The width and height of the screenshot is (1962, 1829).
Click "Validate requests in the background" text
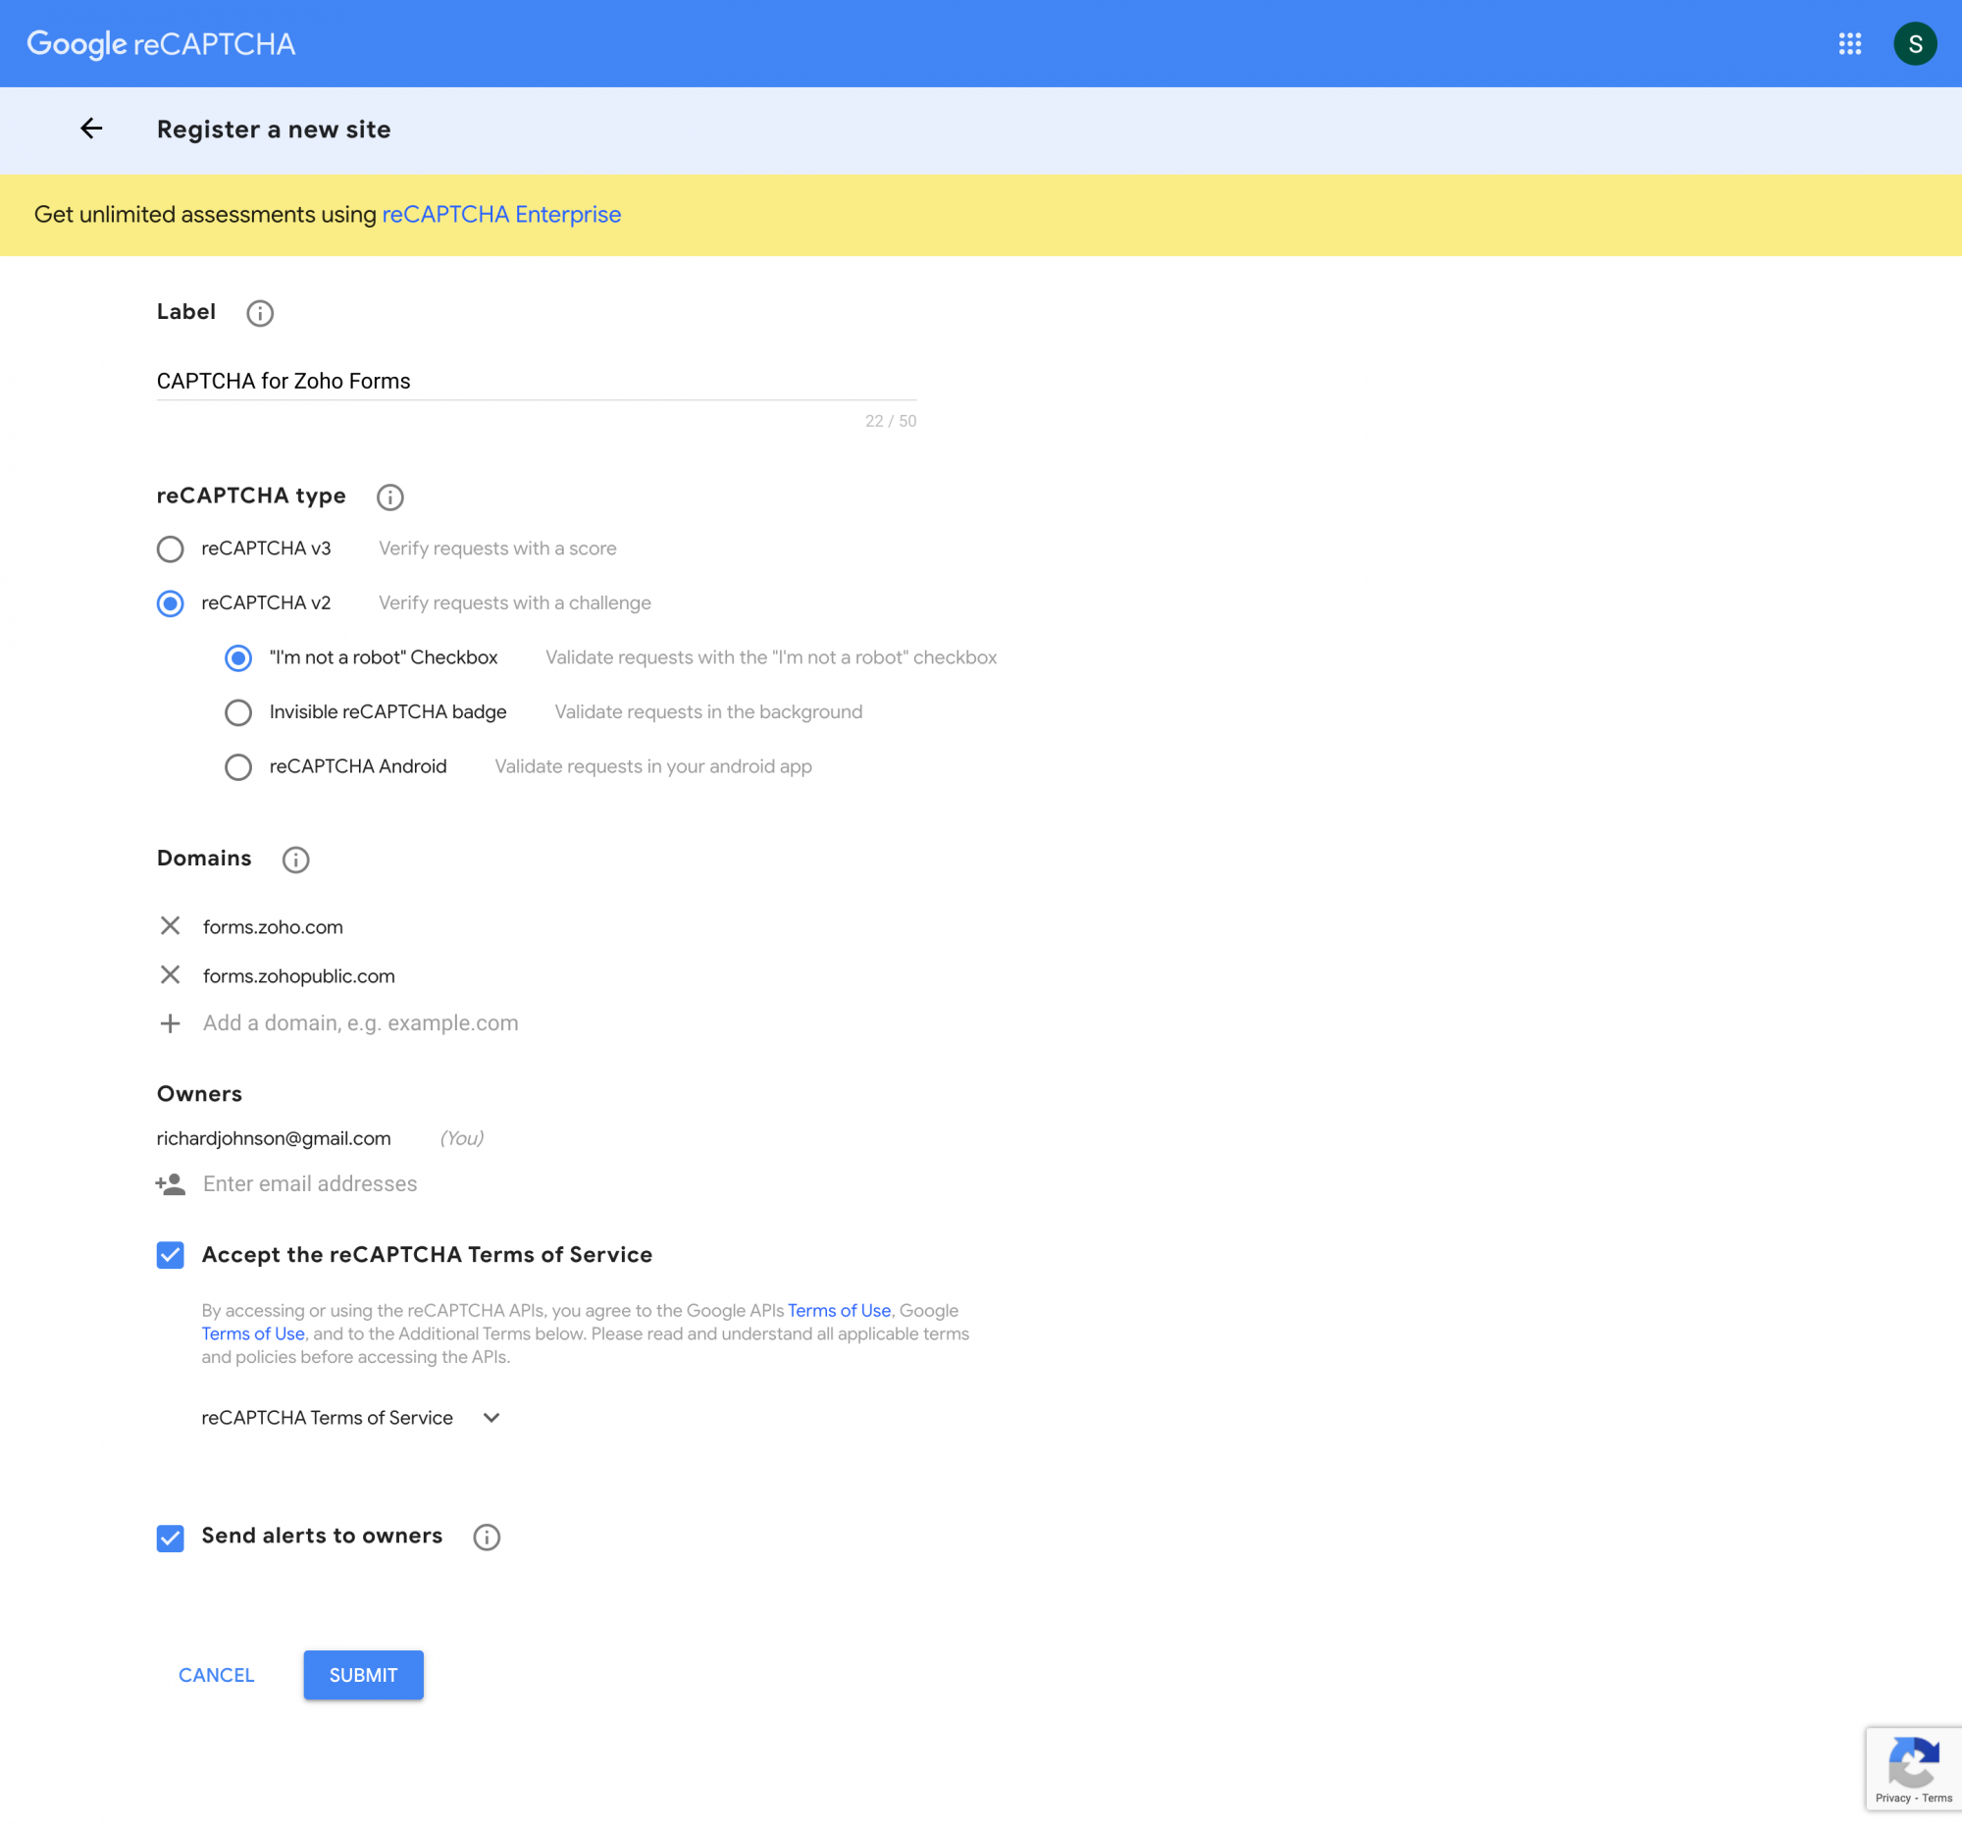click(x=707, y=712)
